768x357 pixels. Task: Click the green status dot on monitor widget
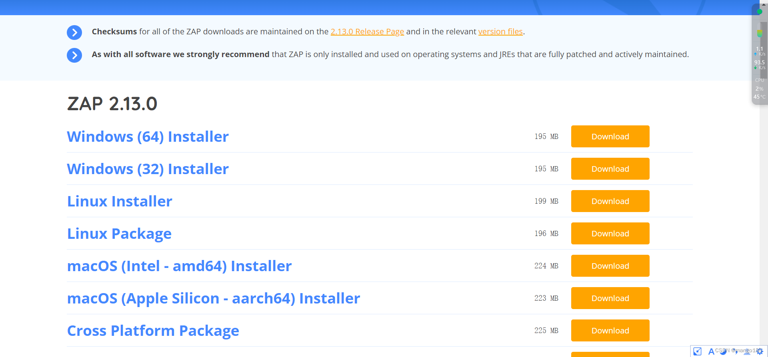(760, 12)
